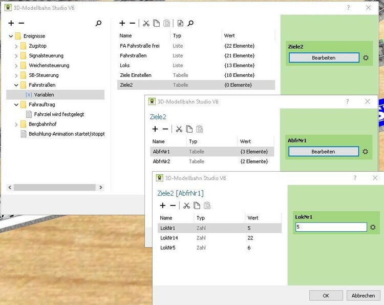This screenshot has width=384, height=305.
Task: Click Bearbeiten for Ziele2 in the main window
Action: pyautogui.click(x=324, y=58)
